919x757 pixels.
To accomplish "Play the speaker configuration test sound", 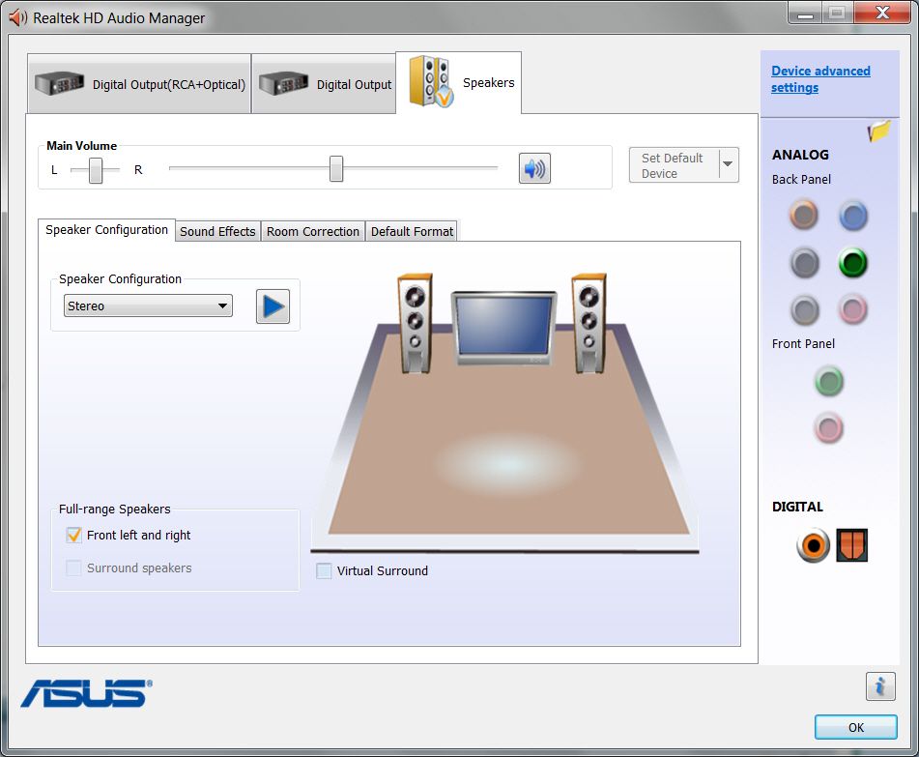I will [273, 306].
